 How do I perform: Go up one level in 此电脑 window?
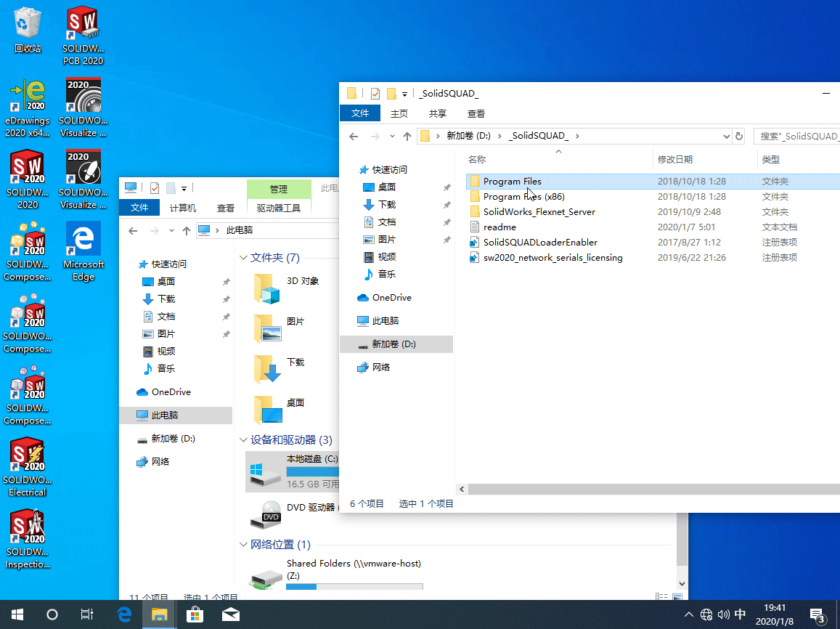tap(187, 230)
